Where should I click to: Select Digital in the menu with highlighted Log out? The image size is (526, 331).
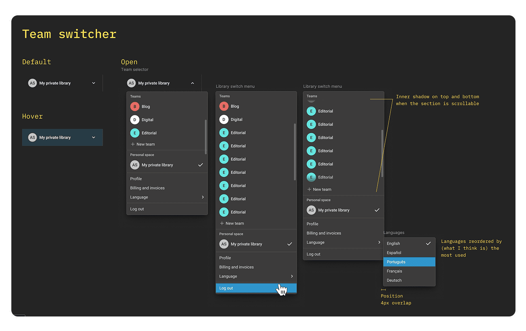pyautogui.click(x=256, y=119)
